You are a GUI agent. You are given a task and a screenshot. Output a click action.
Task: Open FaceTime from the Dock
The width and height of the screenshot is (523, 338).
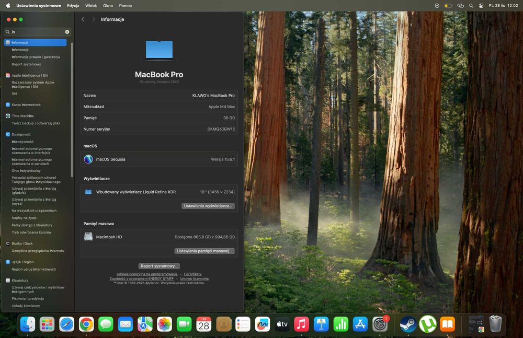click(x=184, y=324)
